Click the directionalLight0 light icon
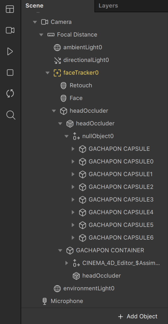This screenshot has width=168, height=324. [58, 60]
